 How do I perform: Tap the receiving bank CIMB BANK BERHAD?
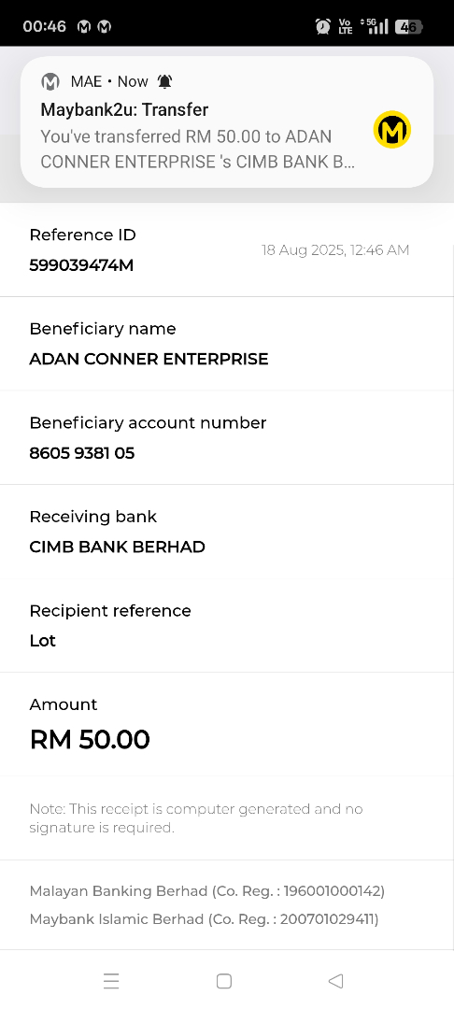point(118,547)
